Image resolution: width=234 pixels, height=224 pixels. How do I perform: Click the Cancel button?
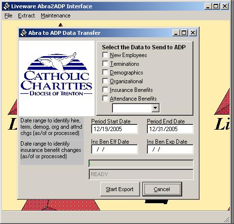coord(162,189)
